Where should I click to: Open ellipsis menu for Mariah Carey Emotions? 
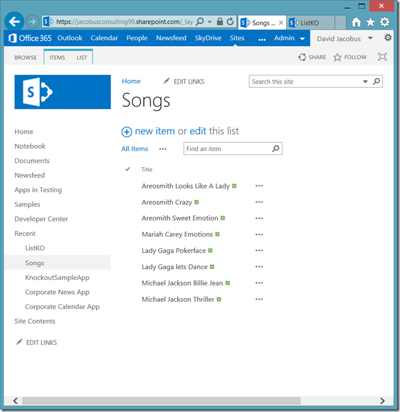click(259, 234)
